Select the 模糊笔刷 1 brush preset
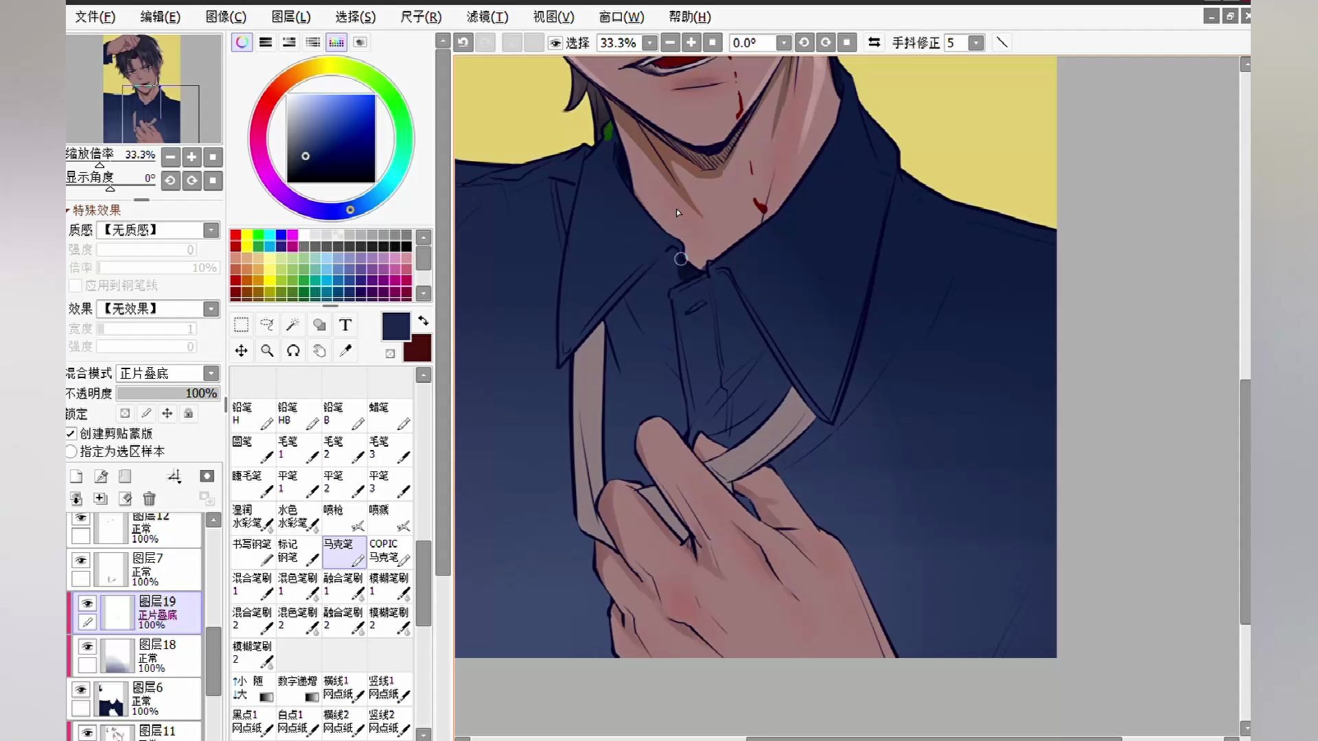Screen dimensions: 1318x741 [x=389, y=585]
